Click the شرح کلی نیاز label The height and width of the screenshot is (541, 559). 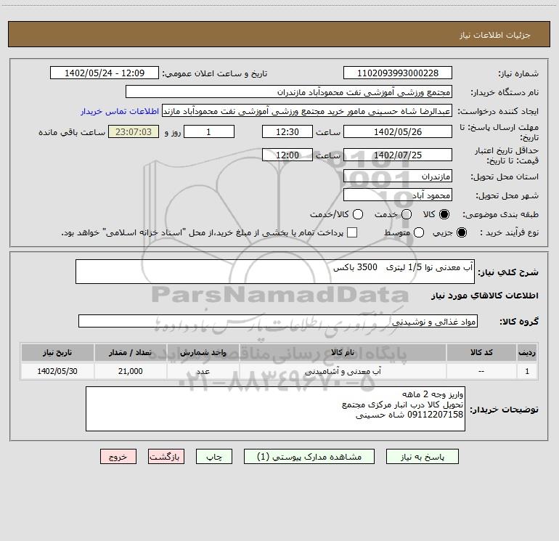tap(508, 272)
